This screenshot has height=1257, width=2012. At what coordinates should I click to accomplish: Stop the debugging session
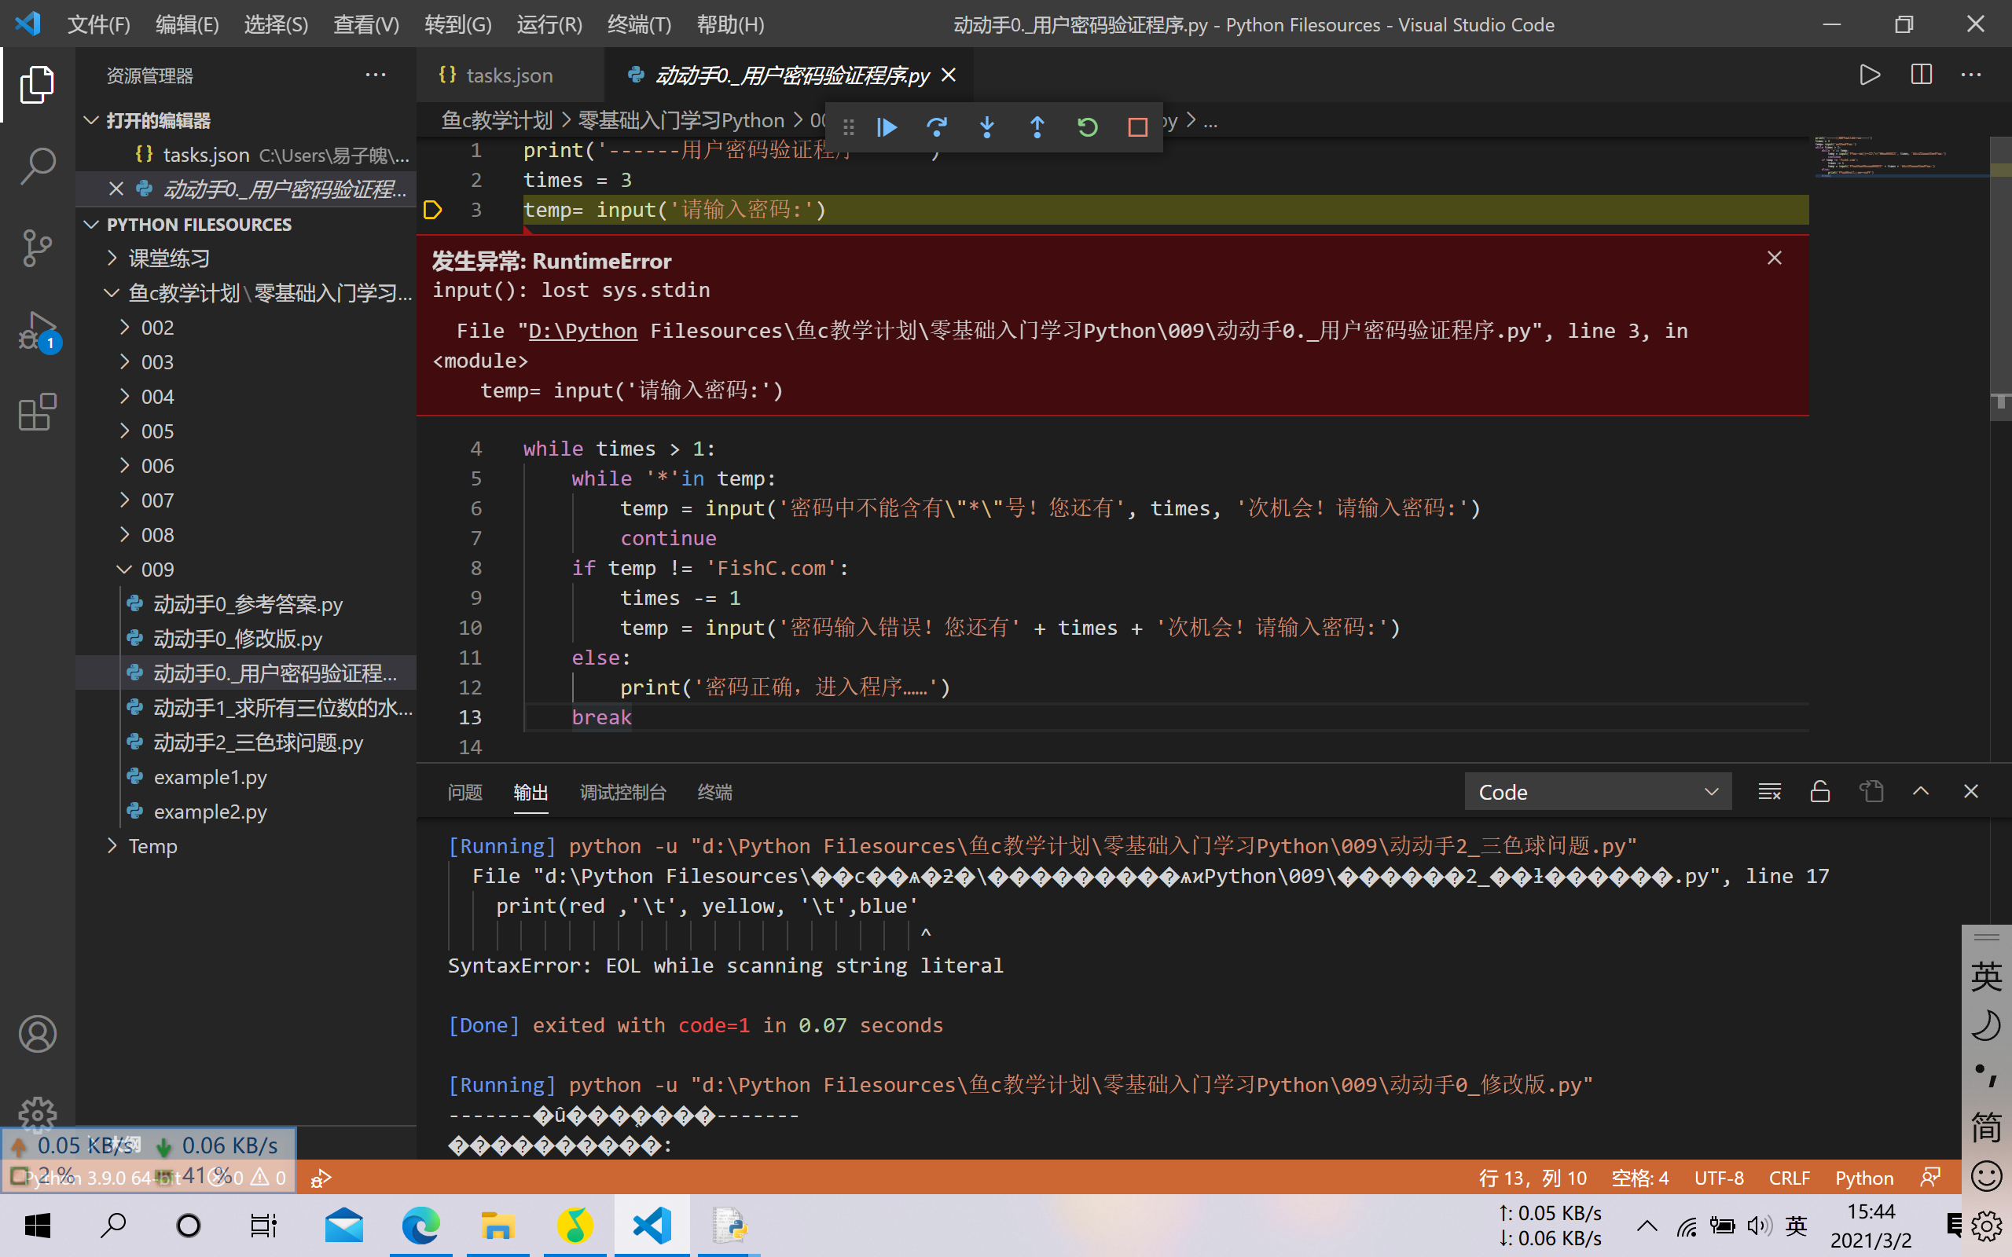(x=1137, y=127)
